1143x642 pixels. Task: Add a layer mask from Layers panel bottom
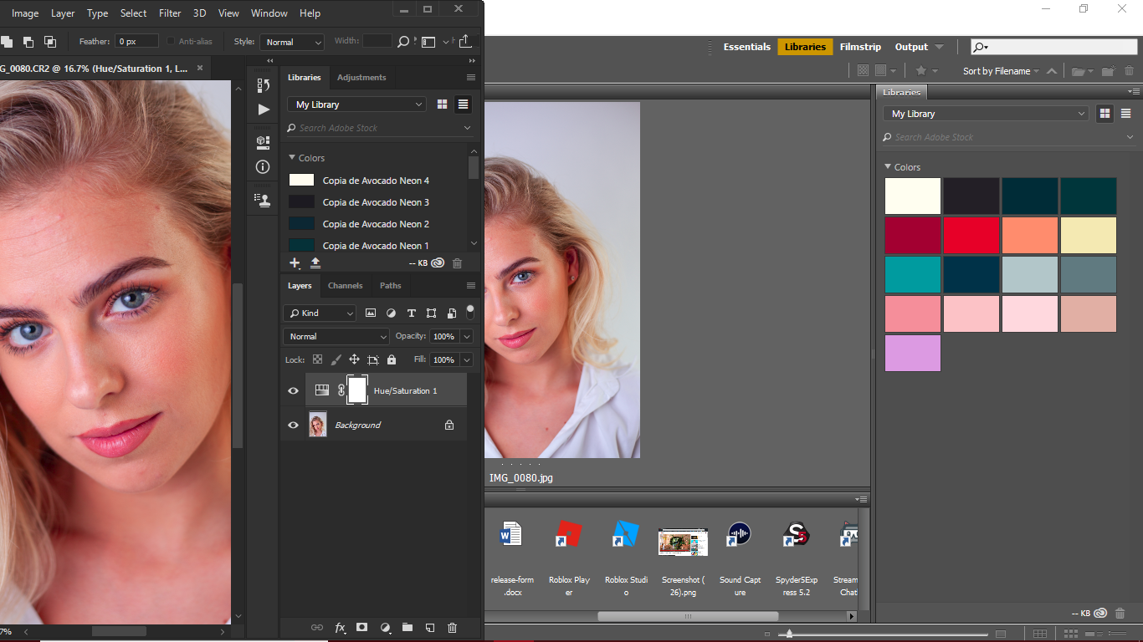point(362,628)
